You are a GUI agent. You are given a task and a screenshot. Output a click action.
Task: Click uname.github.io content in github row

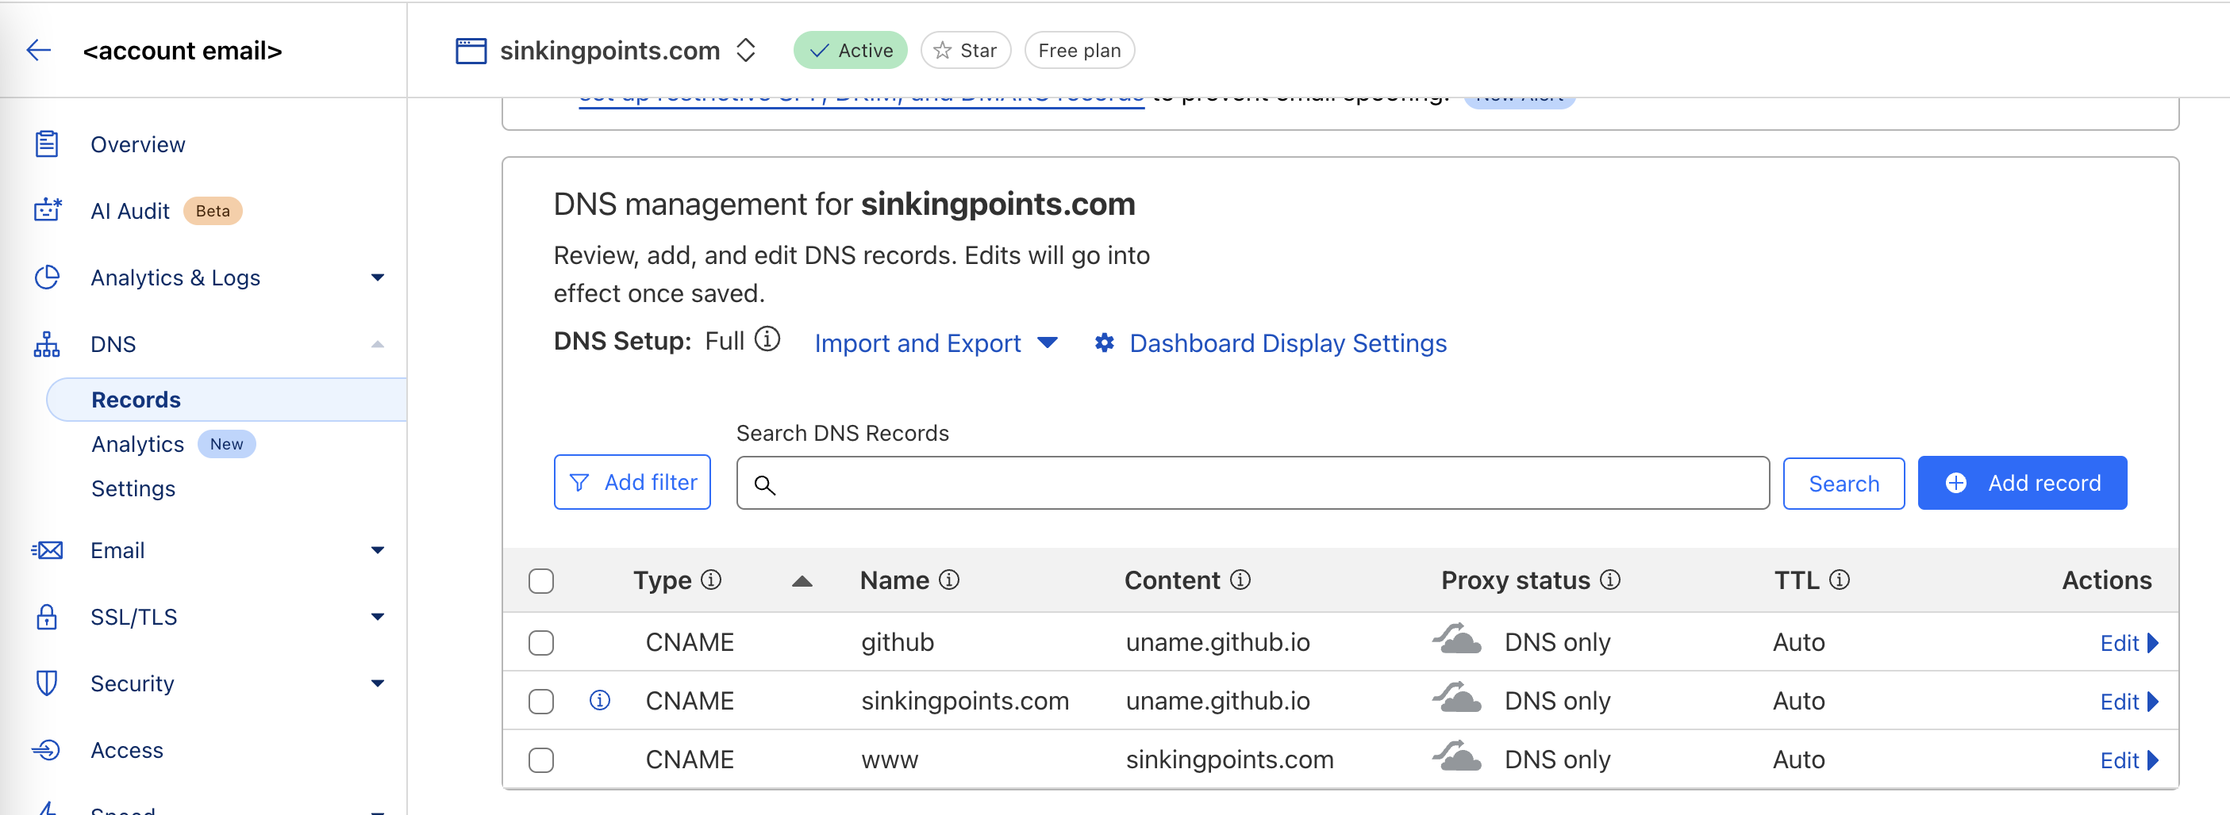click(x=1217, y=642)
